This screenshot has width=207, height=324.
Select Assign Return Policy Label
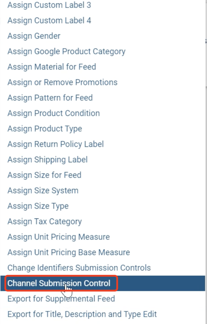(x=56, y=144)
